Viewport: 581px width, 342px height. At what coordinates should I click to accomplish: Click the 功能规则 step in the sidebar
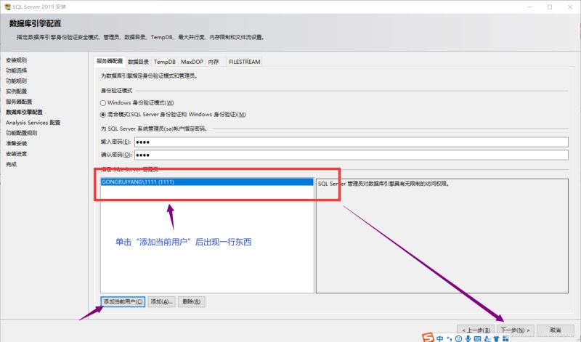pyautogui.click(x=16, y=81)
